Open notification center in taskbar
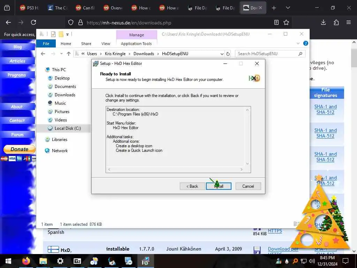This screenshot has height=268, width=357. coord(345,261)
